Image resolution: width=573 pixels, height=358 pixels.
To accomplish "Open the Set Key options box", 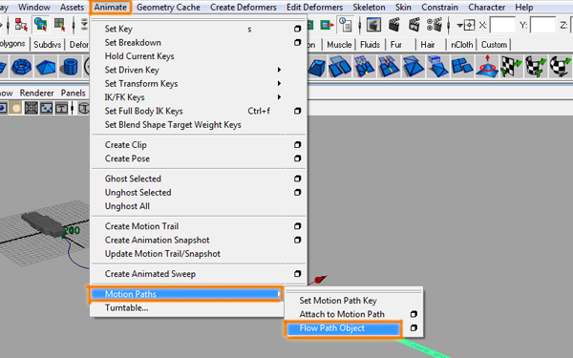I will (297, 29).
